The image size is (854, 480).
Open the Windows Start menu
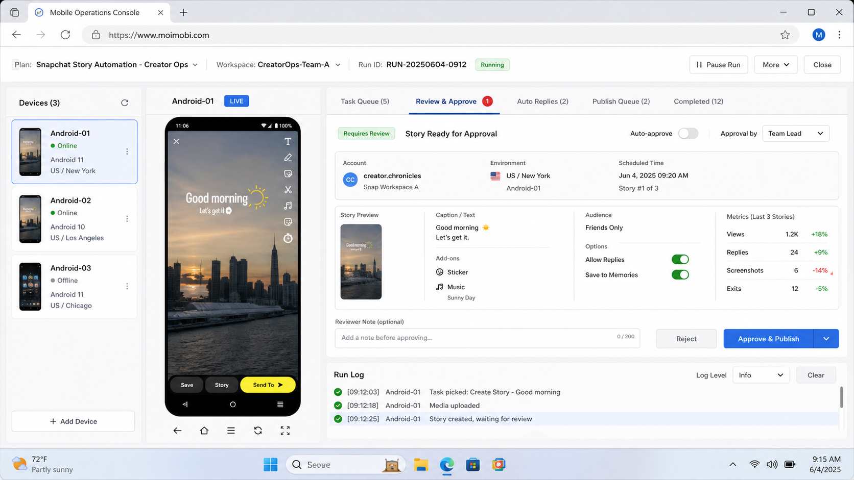pyautogui.click(x=271, y=465)
